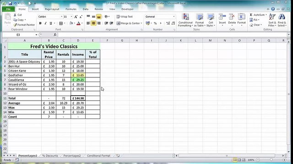Viewport: 293px width, 164px height.
Task: Open the Conditional Format sheet tab
Action: [98, 156]
